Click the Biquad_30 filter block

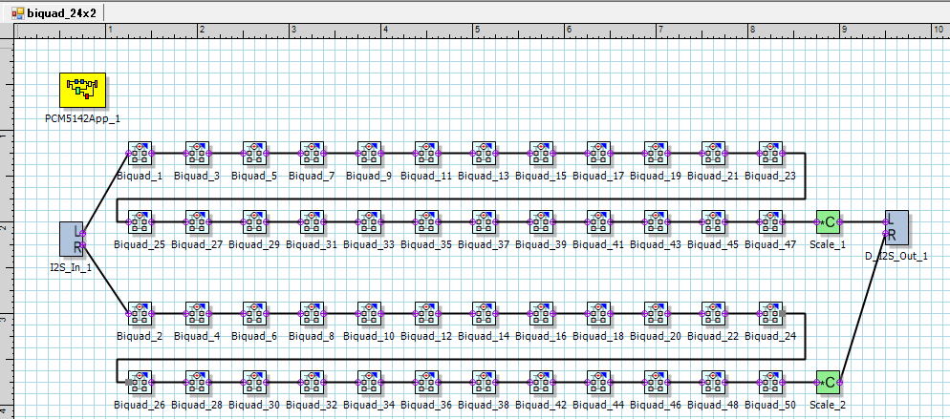coord(254,382)
